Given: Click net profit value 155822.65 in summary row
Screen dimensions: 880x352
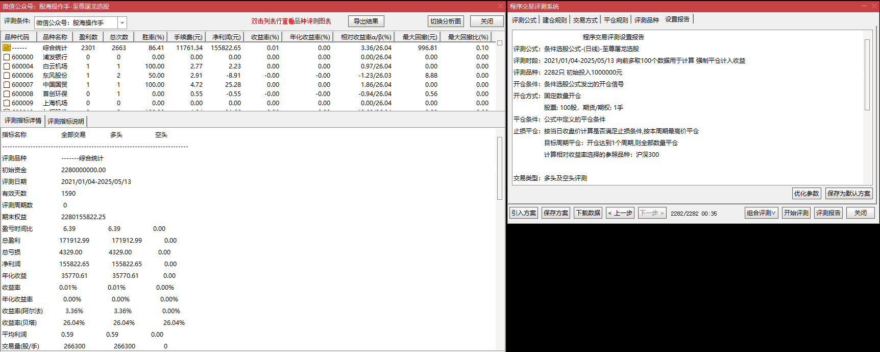Looking at the screenshot, I should [226, 48].
